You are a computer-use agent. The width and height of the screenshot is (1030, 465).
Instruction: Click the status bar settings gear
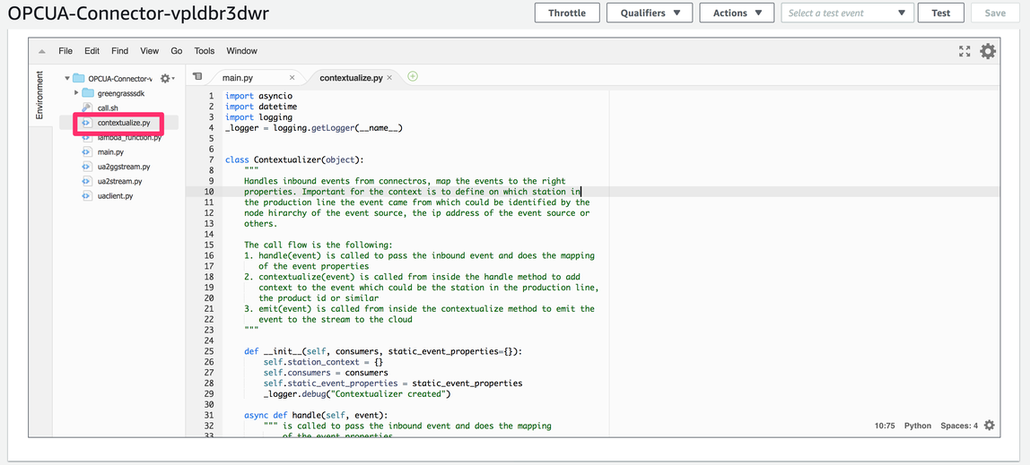pyautogui.click(x=990, y=426)
